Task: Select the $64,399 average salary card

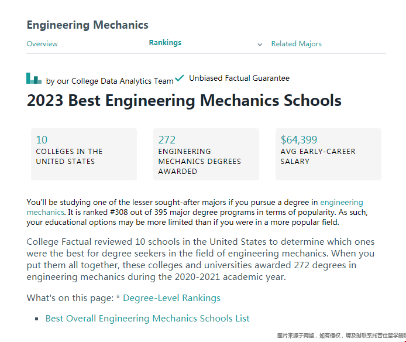Action: point(328,154)
